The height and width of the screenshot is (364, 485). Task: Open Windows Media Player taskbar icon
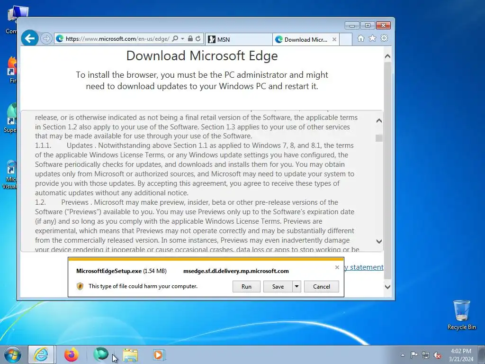[159, 355]
